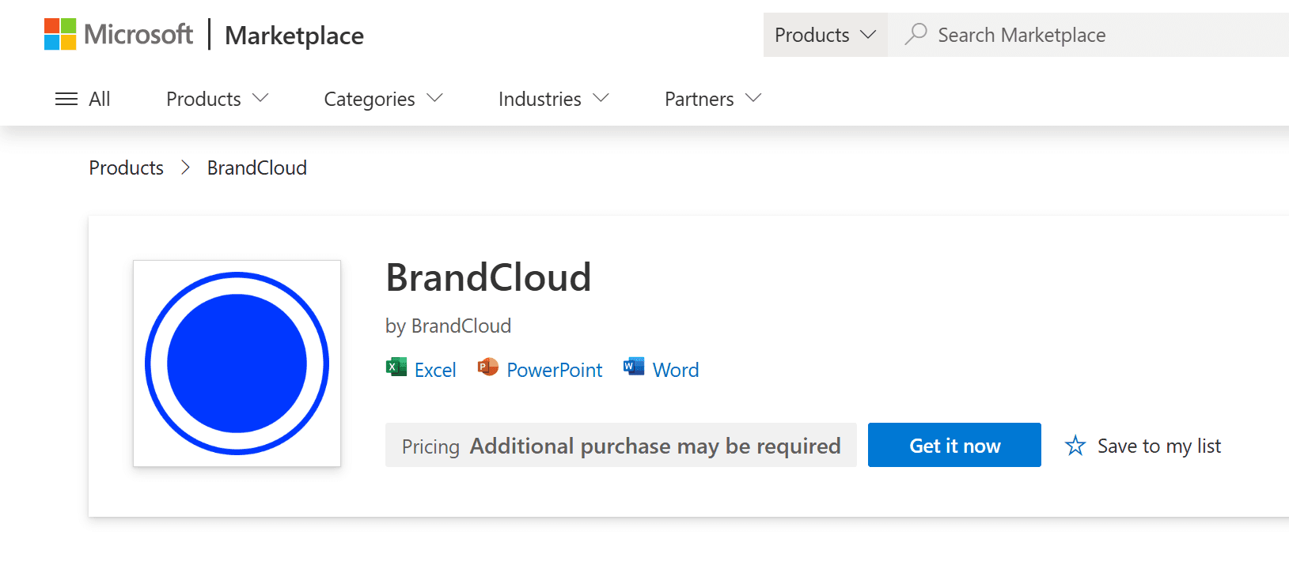Image resolution: width=1289 pixels, height=565 pixels.
Task: Click the BrandCloud blue circle logo
Action: pyautogui.click(x=237, y=363)
